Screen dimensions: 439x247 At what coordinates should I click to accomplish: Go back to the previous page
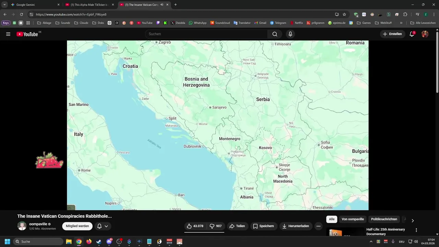click(5, 14)
